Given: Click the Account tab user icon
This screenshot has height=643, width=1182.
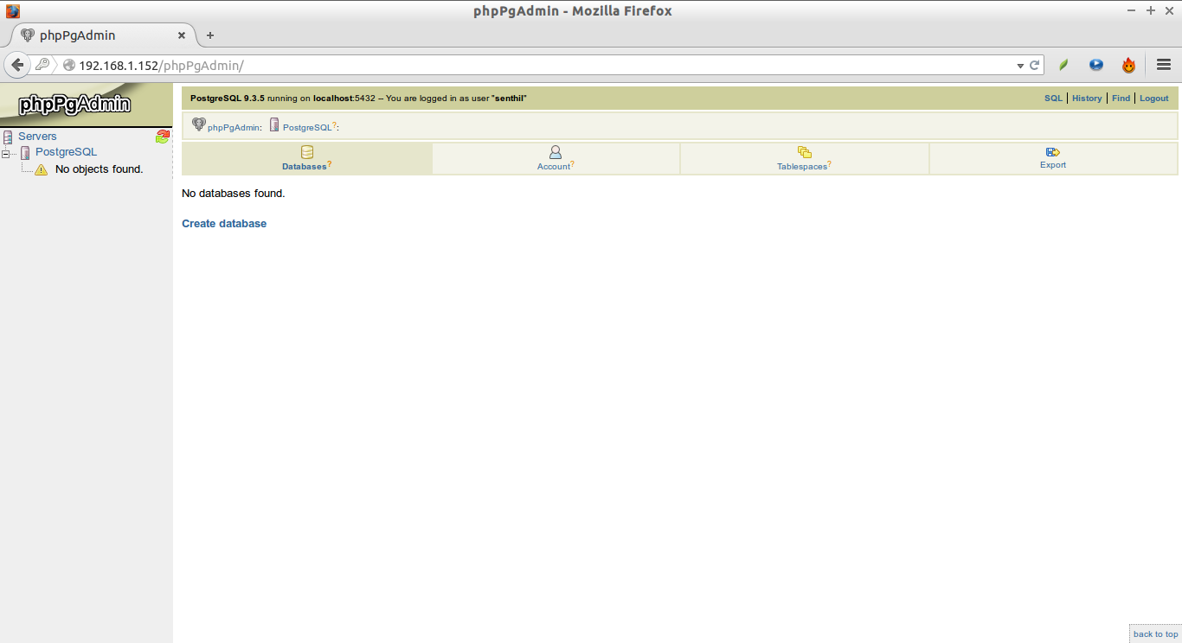Looking at the screenshot, I should point(556,152).
